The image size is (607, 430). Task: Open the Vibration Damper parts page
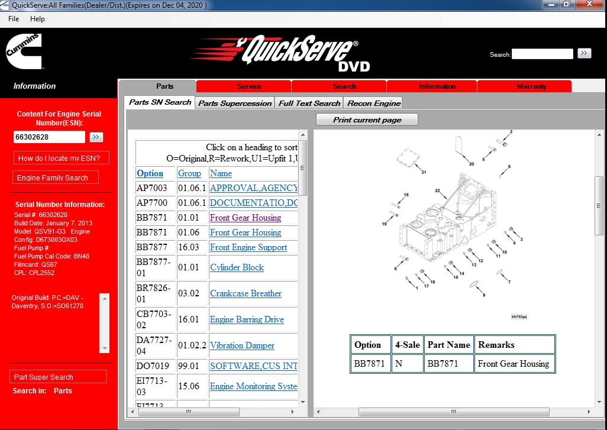tap(242, 345)
